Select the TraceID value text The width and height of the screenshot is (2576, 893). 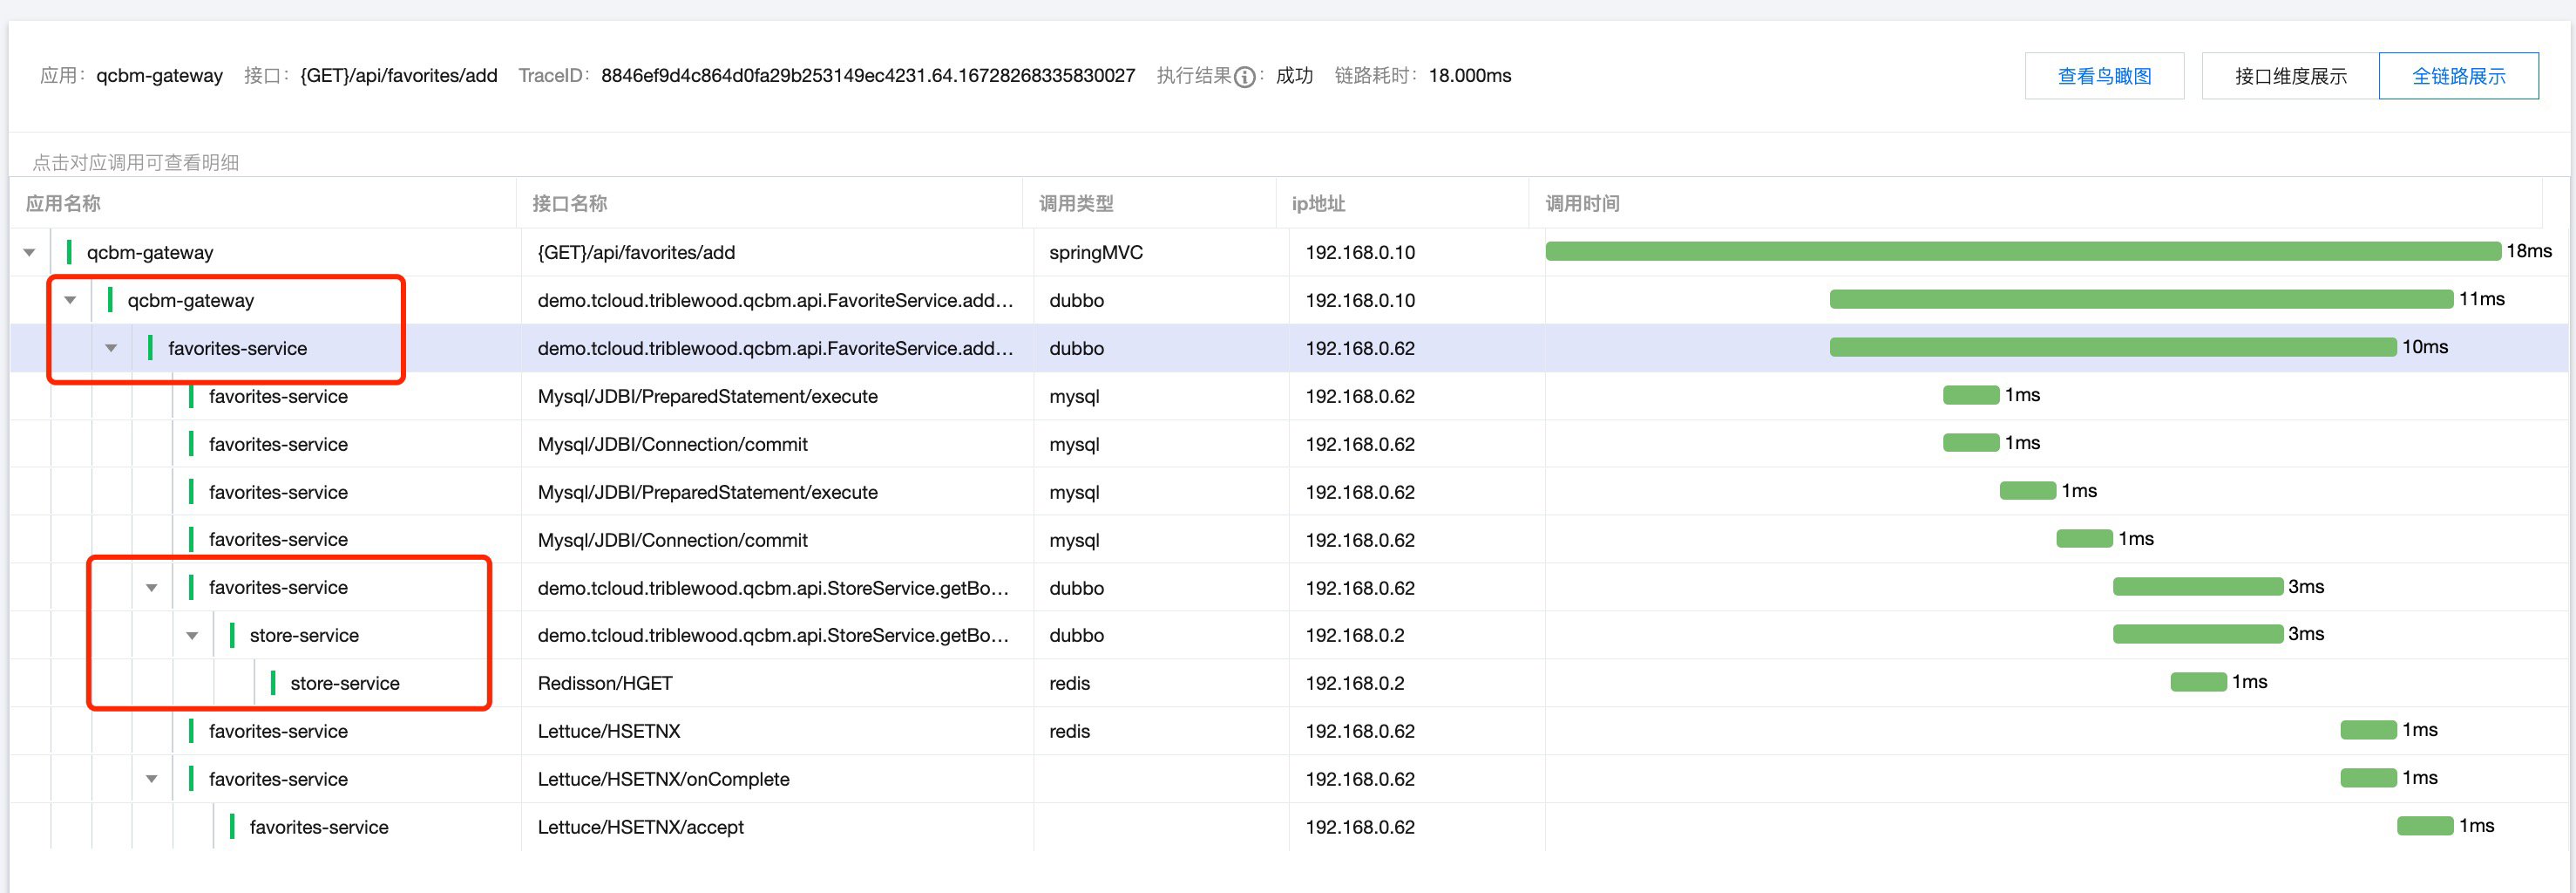point(867,76)
